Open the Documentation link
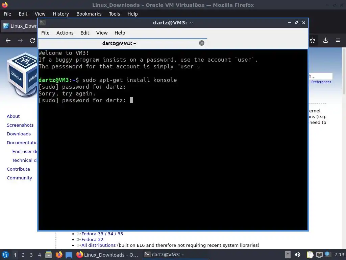Viewport: 346px width, 260px height. (x=22, y=143)
